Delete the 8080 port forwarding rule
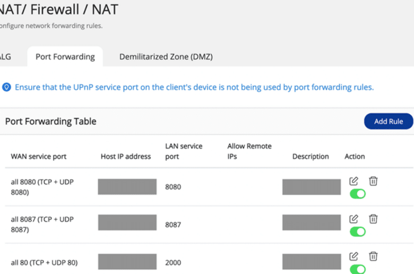414x274 pixels. pos(373,181)
